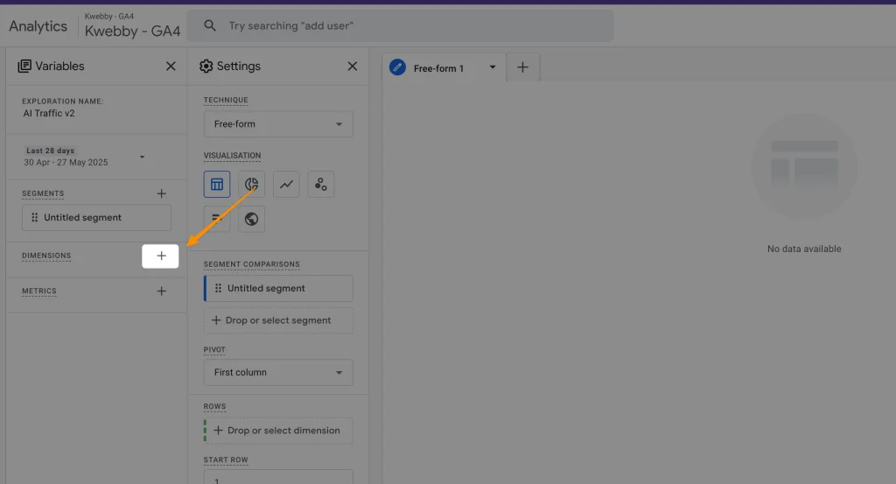Screen dimensions: 896x484
Task: Focus the search box "Try searching add user"
Action: pyautogui.click(x=400, y=25)
